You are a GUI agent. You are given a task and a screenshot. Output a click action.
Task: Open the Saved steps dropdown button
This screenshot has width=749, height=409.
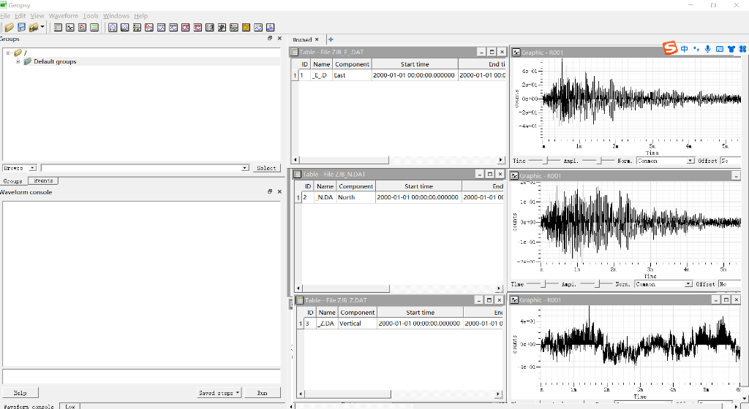219,393
